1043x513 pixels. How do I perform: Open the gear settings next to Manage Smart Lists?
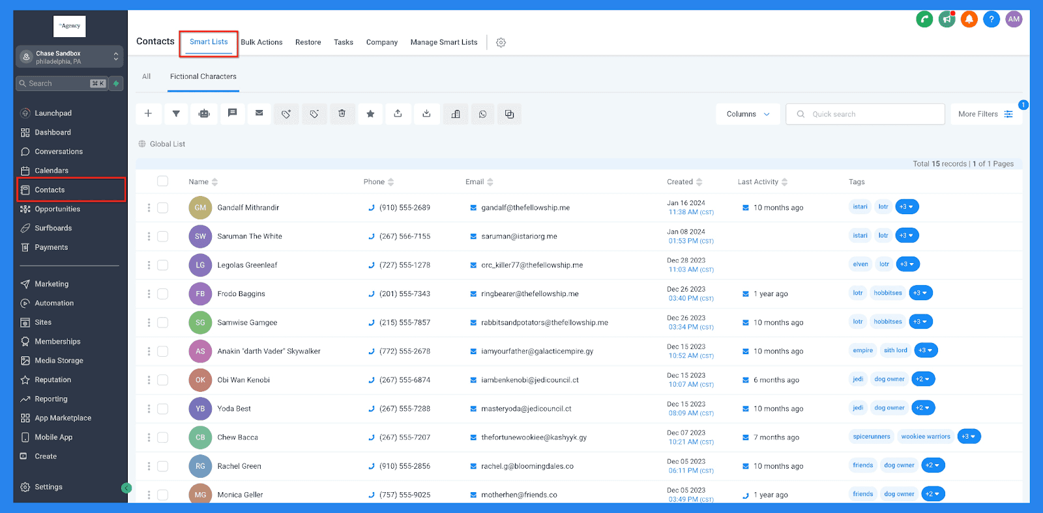[501, 42]
